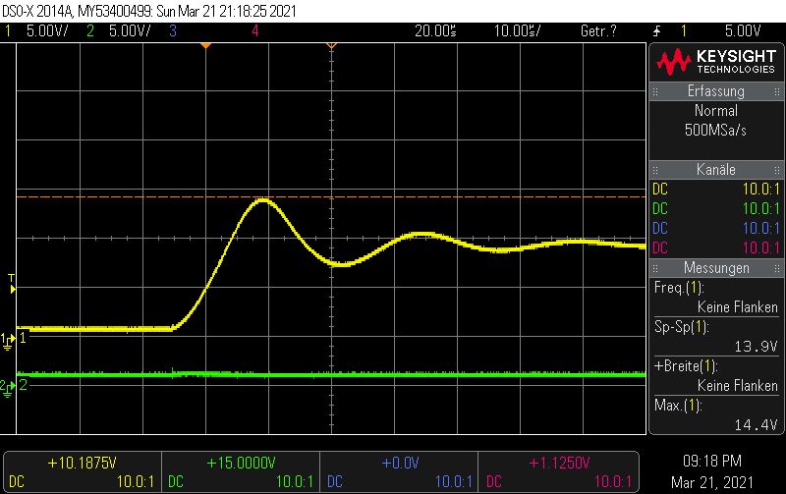
Task: Click the trigger source channel 1 number
Action: click(683, 31)
